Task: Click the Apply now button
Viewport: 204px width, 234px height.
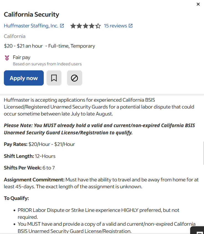Action: click(x=24, y=78)
